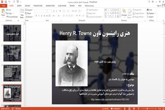Open the Shape Fill dropdown
The image size is (165, 110).
click(x=137, y=10)
